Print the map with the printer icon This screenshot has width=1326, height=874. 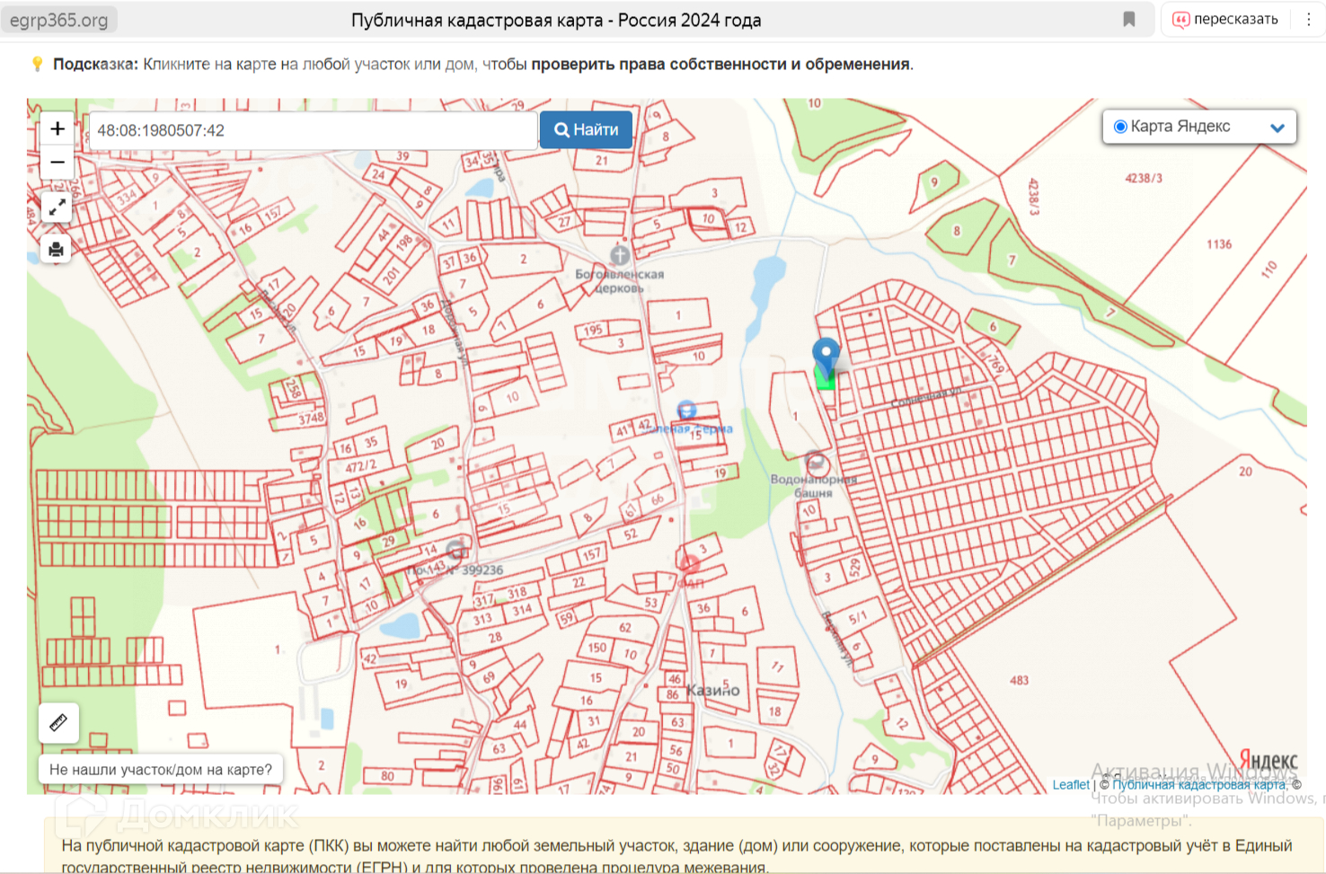click(x=57, y=249)
